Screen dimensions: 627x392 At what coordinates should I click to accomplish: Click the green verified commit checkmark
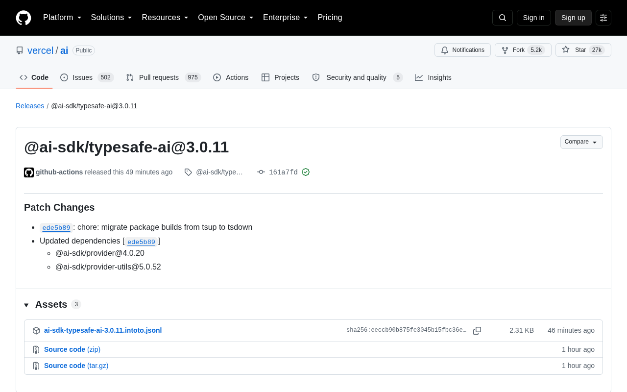coord(306,172)
